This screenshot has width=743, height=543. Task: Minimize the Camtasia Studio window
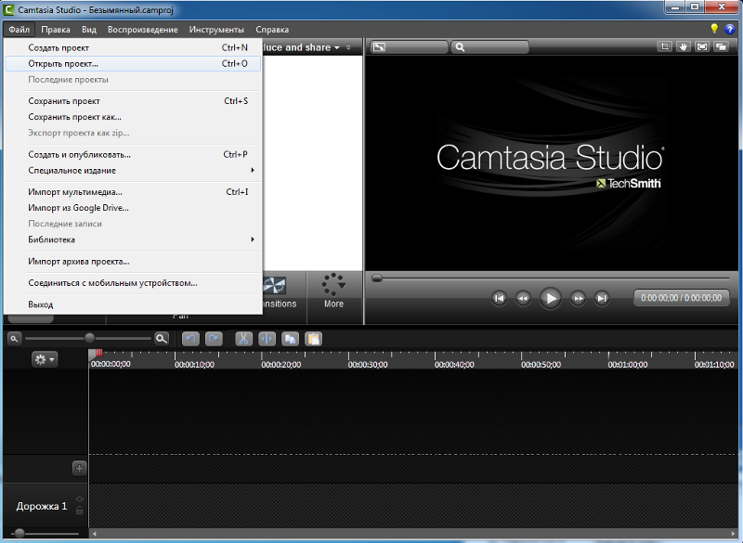coord(676,7)
